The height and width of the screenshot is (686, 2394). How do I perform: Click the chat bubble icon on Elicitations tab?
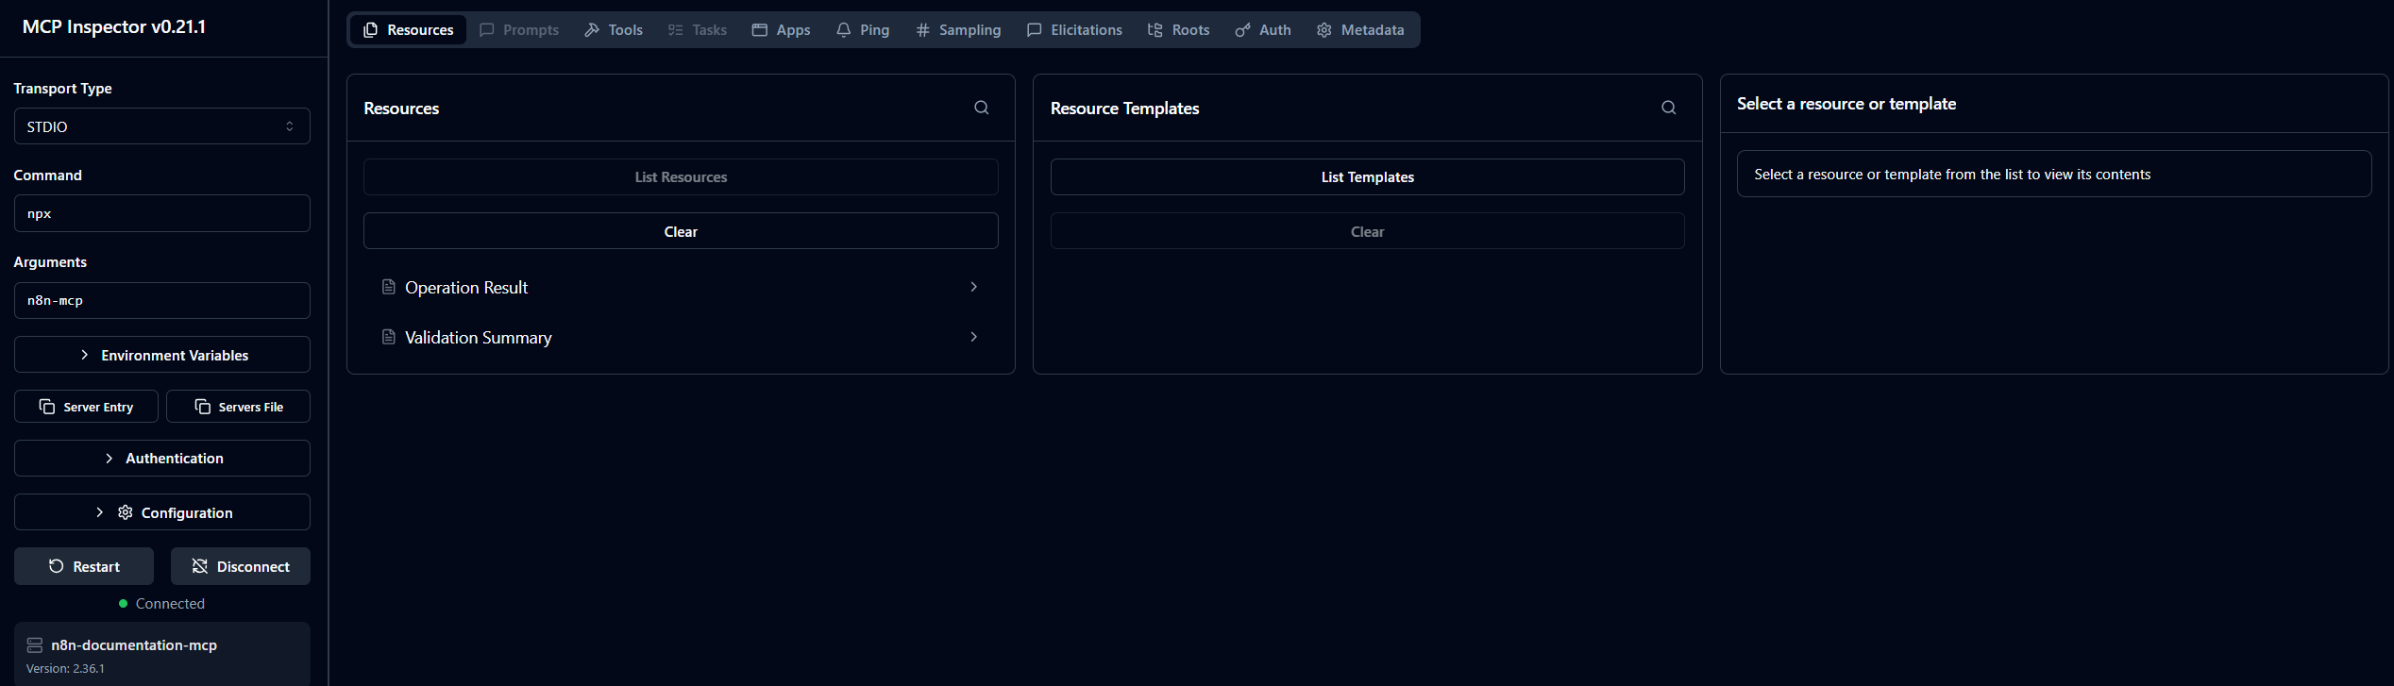(x=1035, y=30)
